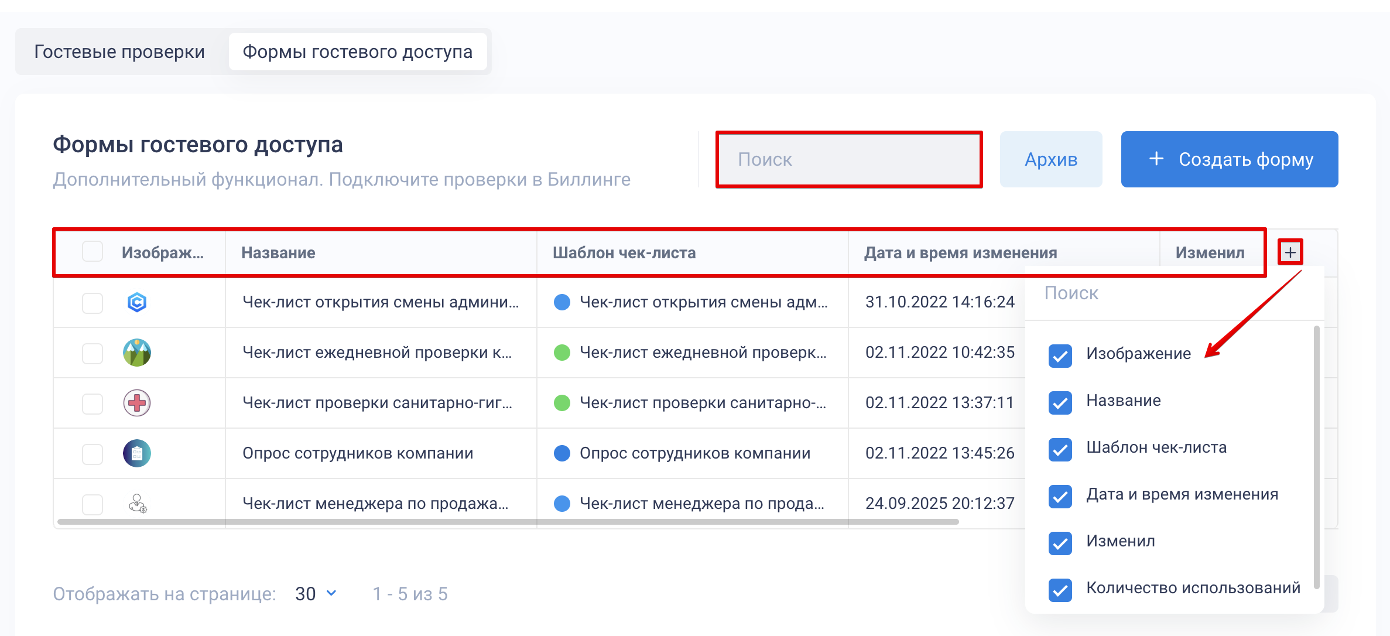The width and height of the screenshot is (1390, 636).
Task: Click the Название column header
Action: pyautogui.click(x=279, y=253)
